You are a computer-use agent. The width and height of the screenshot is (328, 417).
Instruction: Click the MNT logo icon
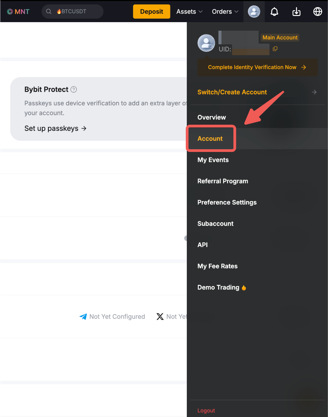[10, 12]
